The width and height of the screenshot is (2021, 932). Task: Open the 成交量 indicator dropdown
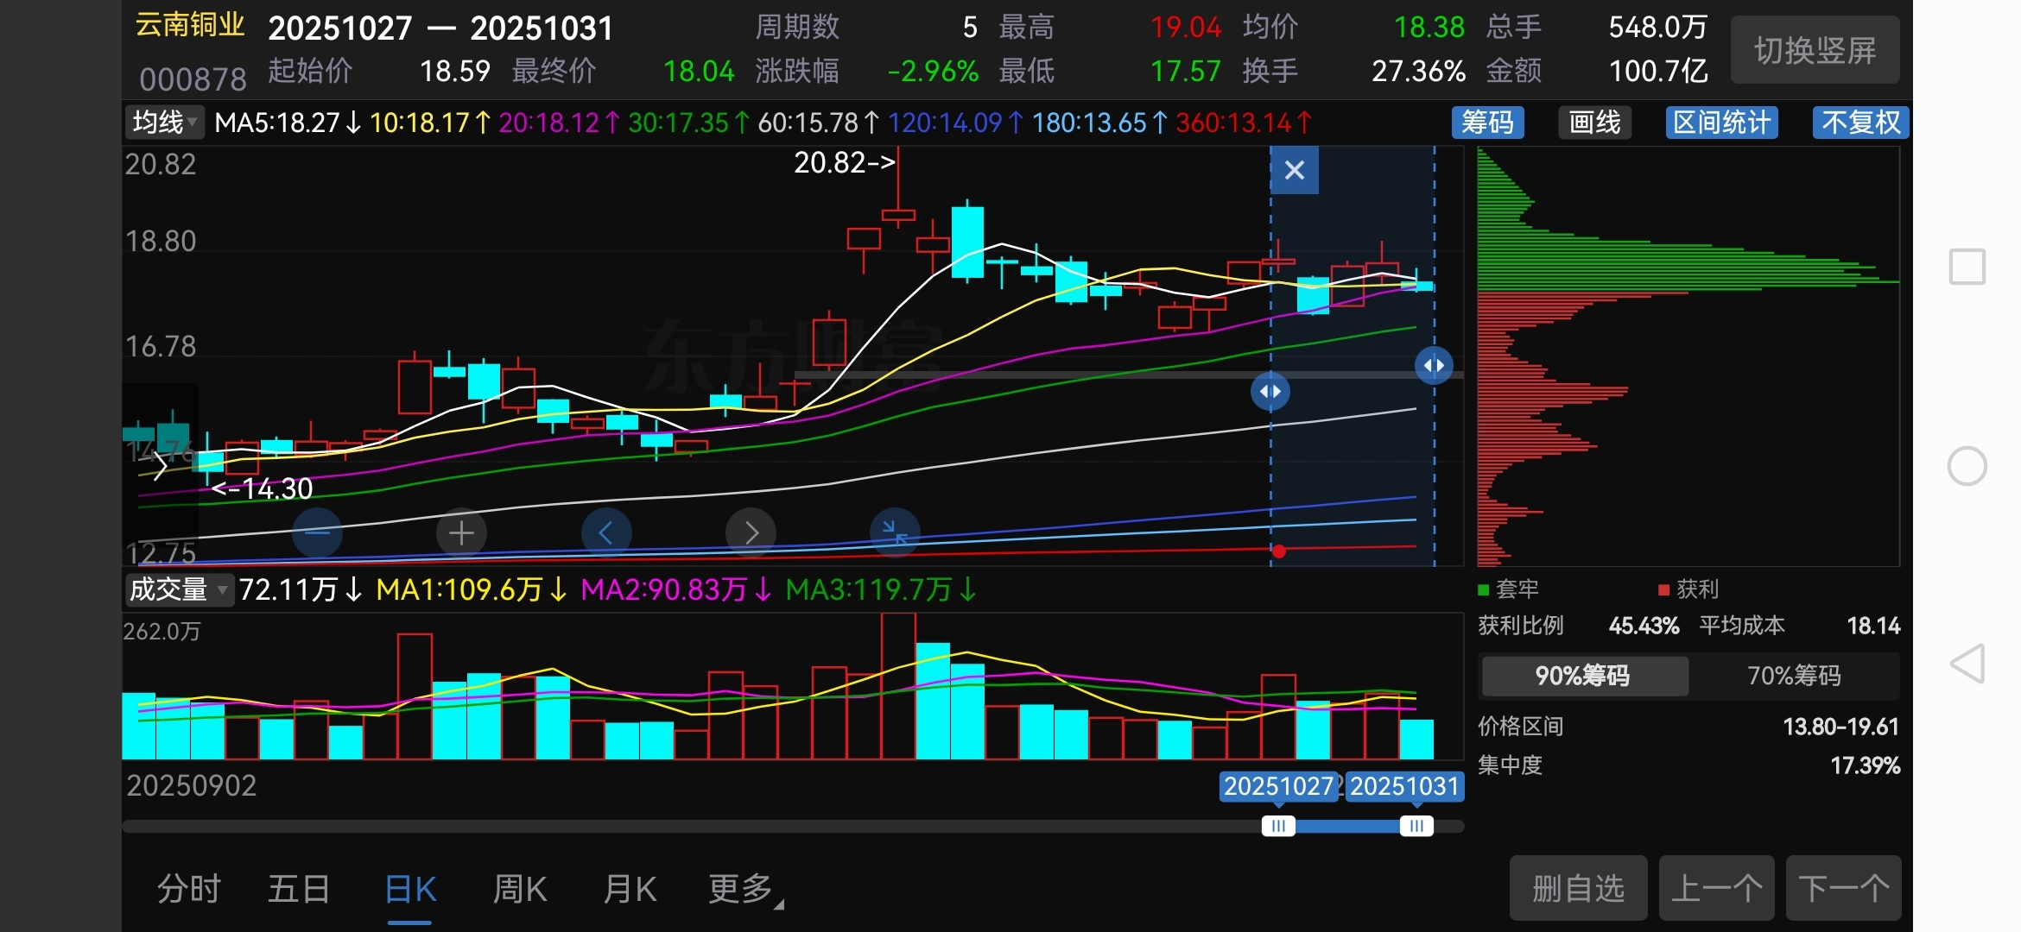point(179,590)
